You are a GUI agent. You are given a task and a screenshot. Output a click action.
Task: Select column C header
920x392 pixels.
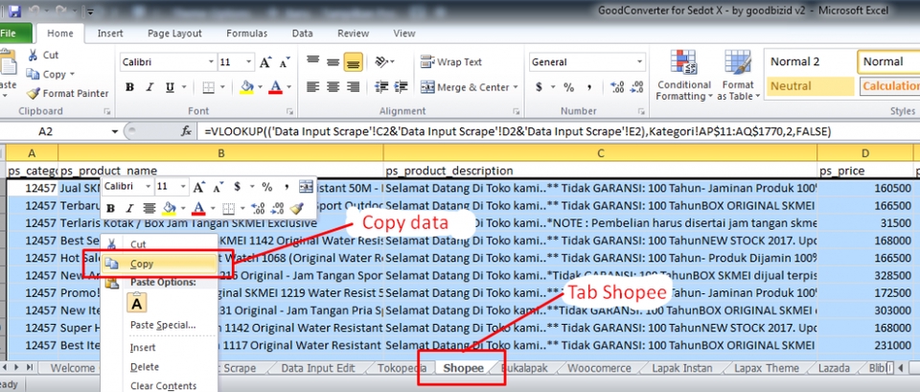tap(600, 153)
